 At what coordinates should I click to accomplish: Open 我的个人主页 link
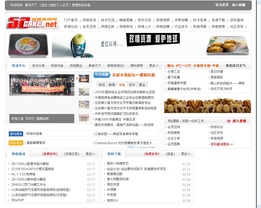tap(59, 5)
